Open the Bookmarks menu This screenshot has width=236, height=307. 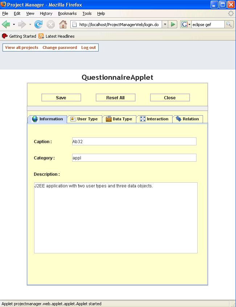67,13
